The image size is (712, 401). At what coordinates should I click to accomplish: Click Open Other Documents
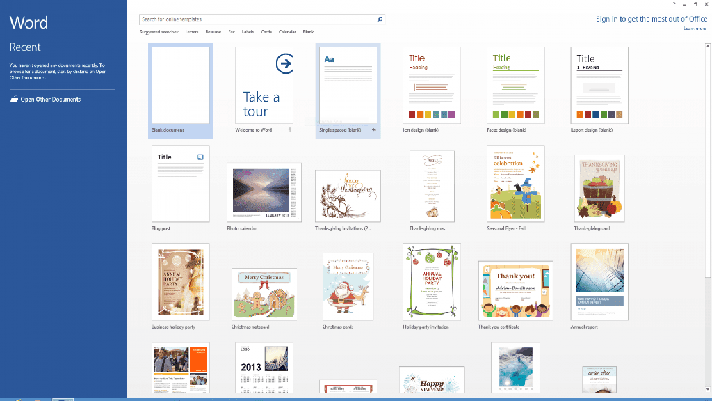pos(52,100)
